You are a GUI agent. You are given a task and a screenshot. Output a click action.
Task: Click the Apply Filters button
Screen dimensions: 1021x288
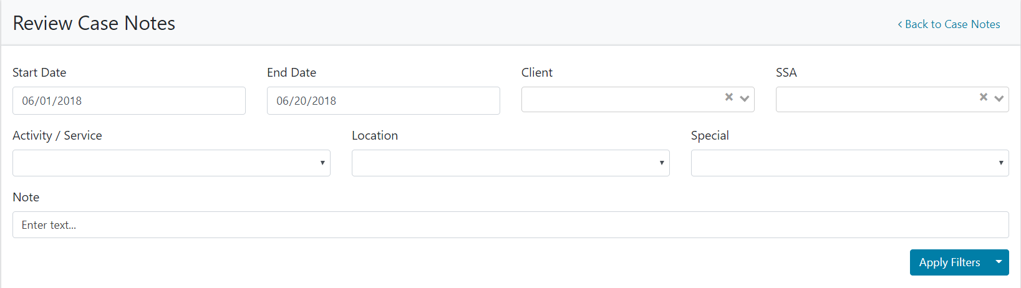click(x=949, y=262)
